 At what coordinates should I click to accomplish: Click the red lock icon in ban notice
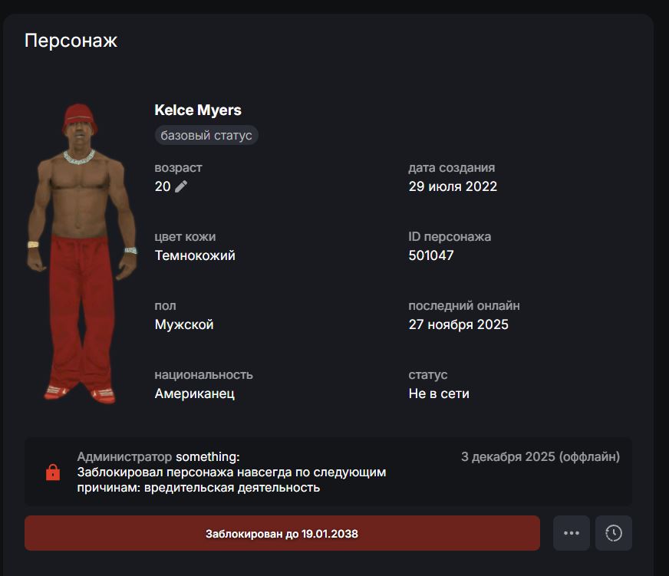[53, 472]
